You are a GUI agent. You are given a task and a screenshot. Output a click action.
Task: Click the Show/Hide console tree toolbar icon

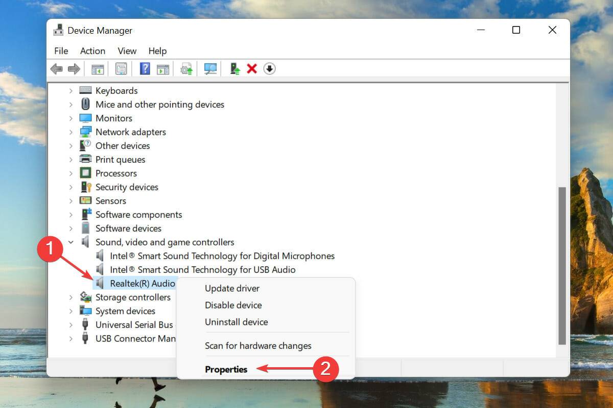[x=98, y=68]
